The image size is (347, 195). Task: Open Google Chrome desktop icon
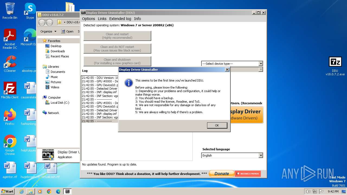(10, 145)
